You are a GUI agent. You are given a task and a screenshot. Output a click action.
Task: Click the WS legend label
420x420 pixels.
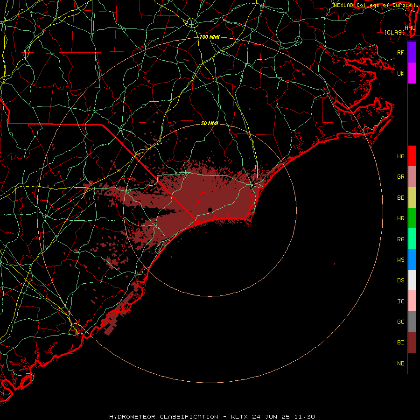(400, 259)
